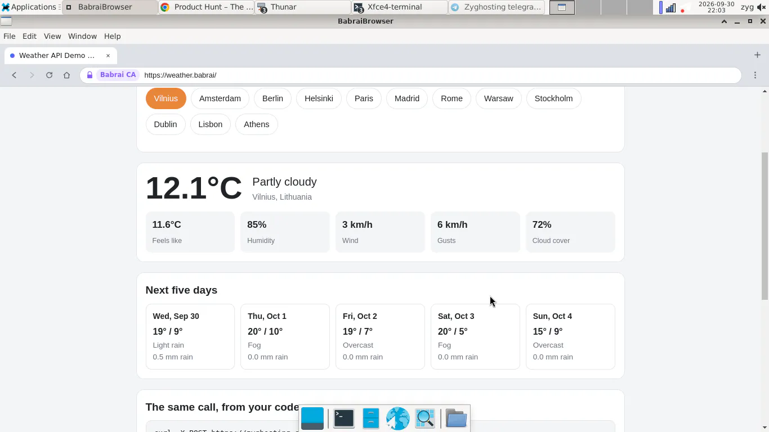769x432 pixels.
Task: Reload the weather page
Action: [49, 75]
